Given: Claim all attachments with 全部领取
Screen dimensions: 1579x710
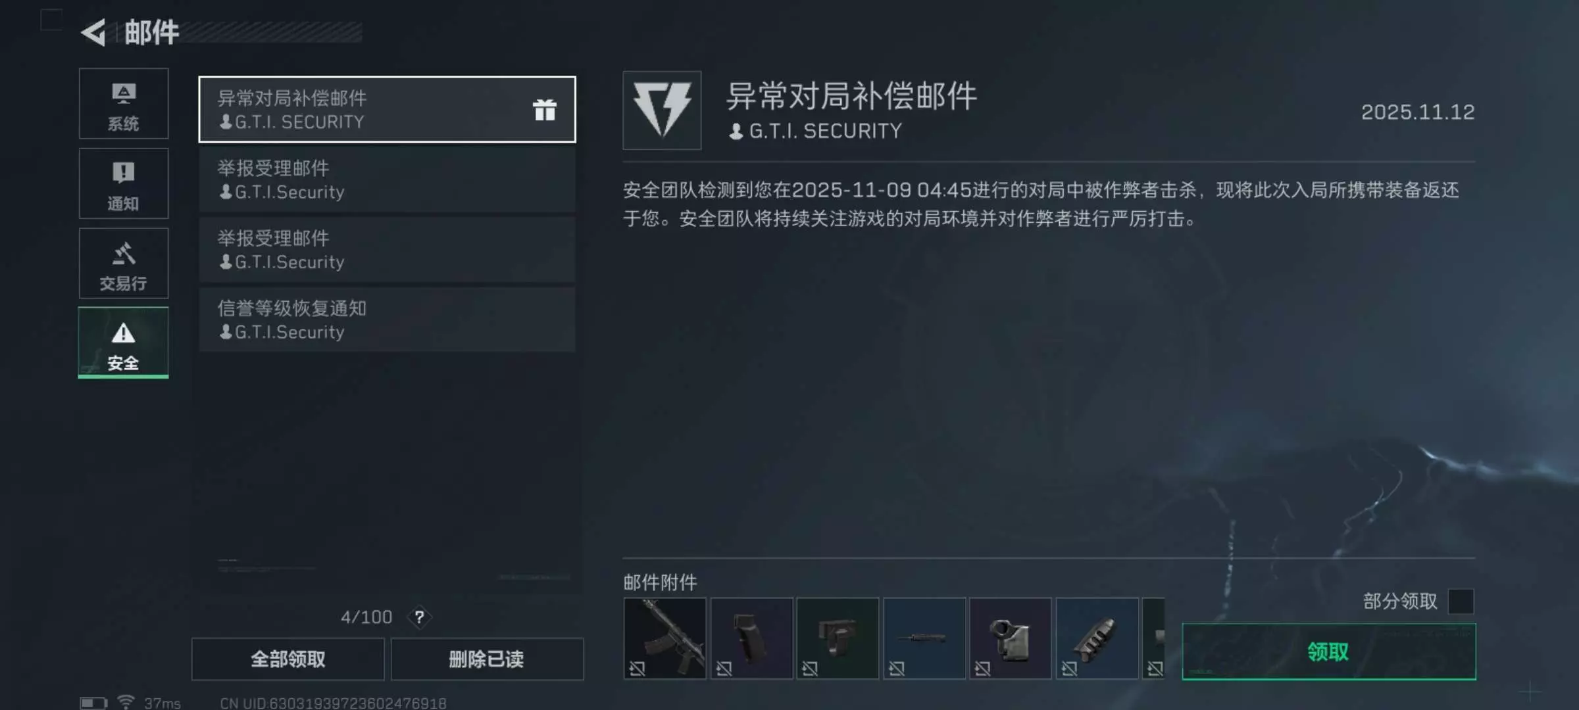Looking at the screenshot, I should pyautogui.click(x=288, y=659).
